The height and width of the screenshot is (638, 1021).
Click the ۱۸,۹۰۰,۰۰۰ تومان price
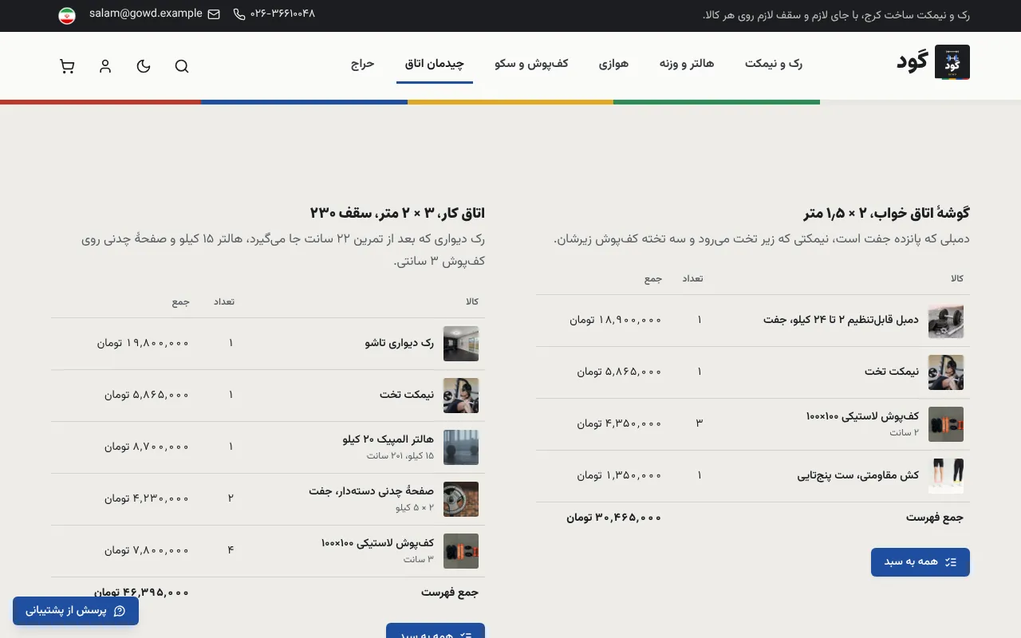pos(616,320)
